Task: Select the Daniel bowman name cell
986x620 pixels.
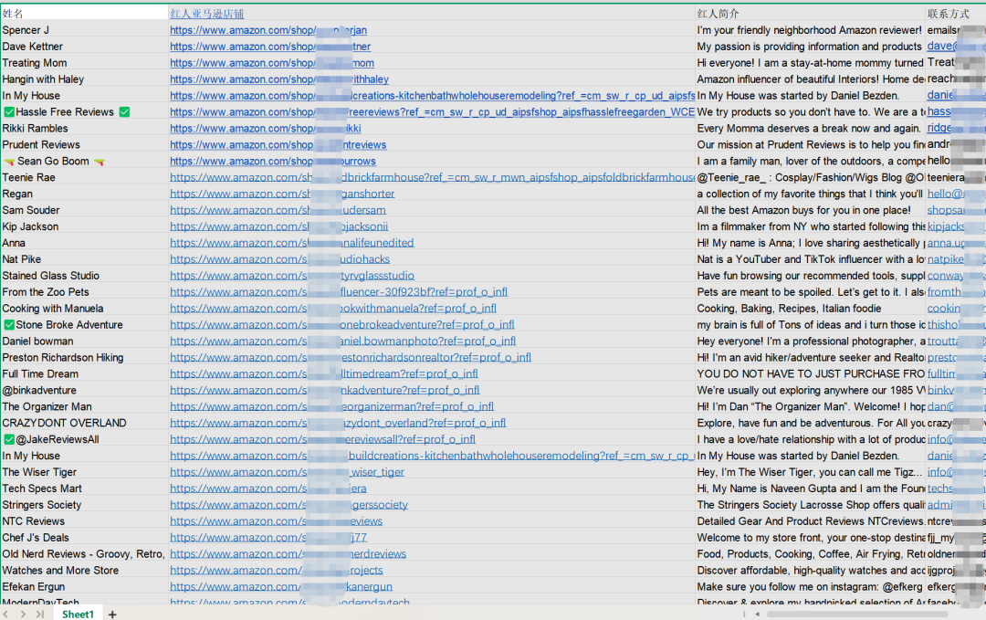Action: pyautogui.click(x=84, y=341)
